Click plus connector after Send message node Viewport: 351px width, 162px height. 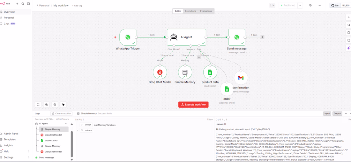(x=262, y=37)
